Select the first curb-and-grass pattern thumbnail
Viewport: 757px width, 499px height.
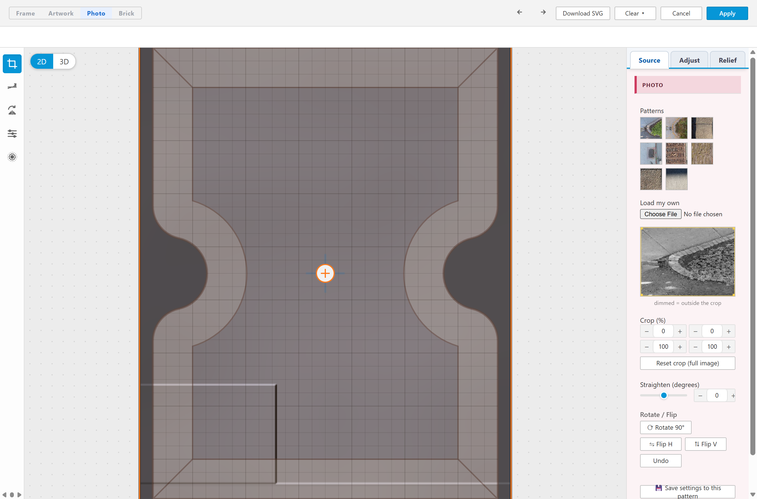click(651, 128)
